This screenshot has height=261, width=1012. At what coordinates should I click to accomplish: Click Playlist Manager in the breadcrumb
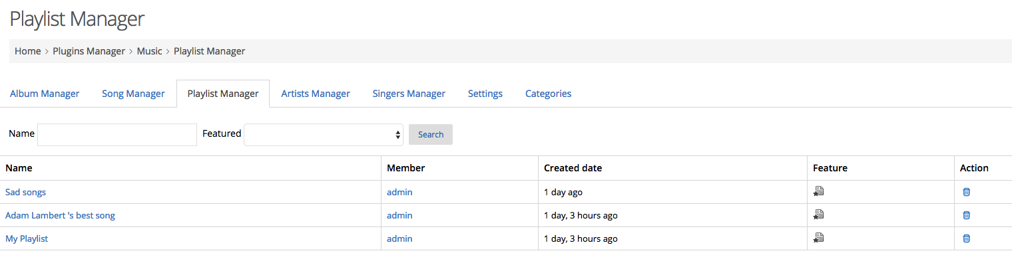210,51
